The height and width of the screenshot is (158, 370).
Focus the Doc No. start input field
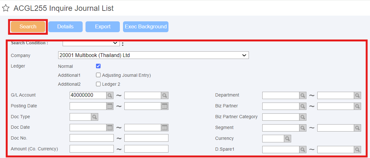click(x=92, y=138)
